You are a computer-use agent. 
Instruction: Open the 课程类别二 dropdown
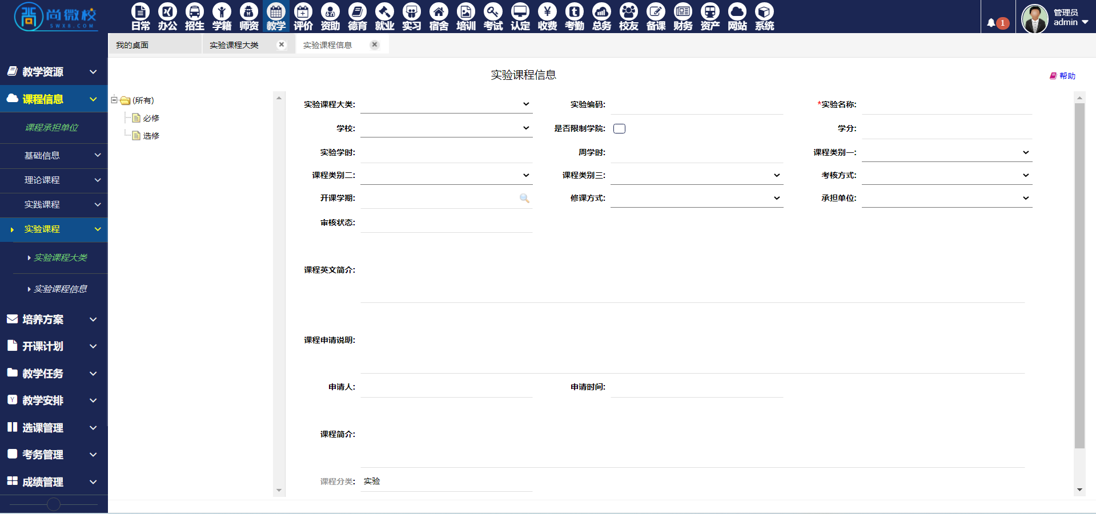click(x=446, y=175)
